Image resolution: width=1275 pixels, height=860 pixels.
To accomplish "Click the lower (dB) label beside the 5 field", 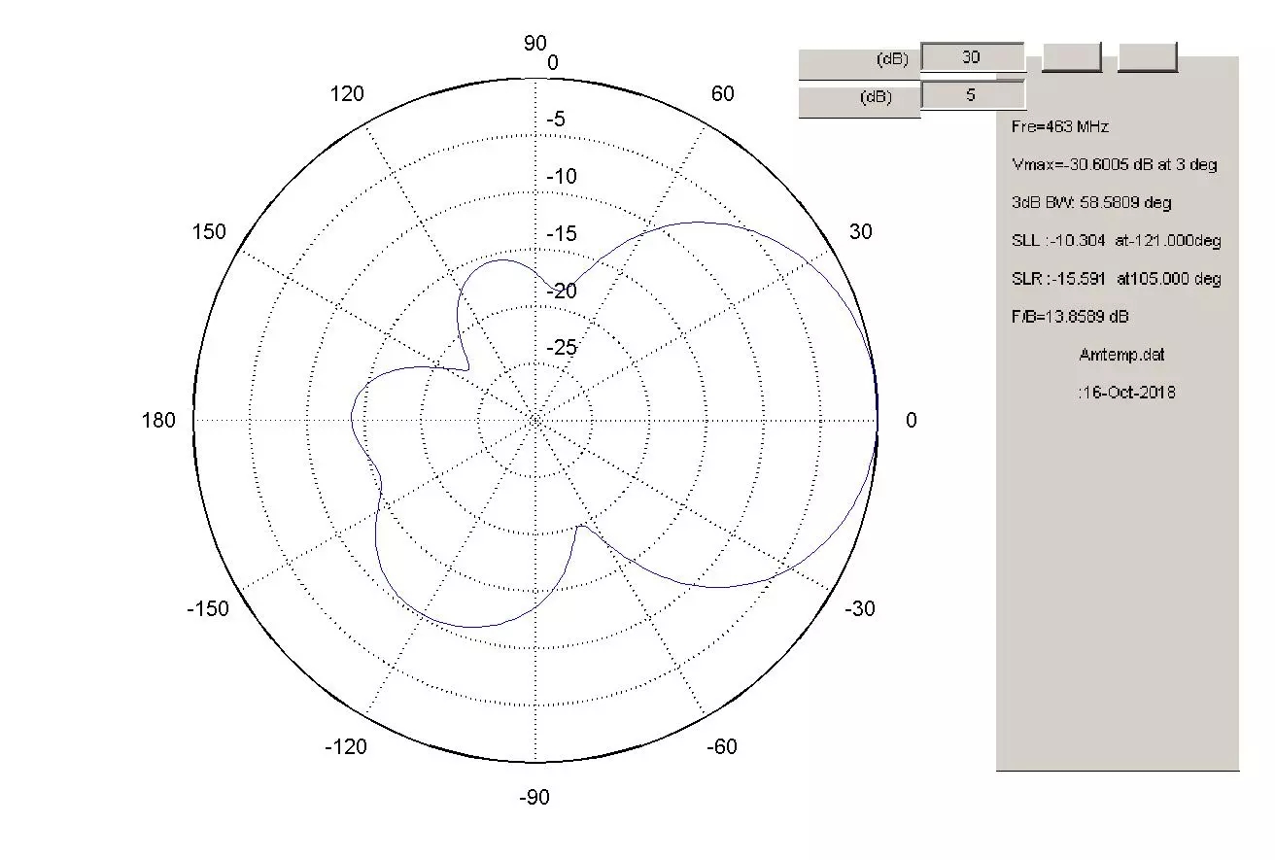I will 875,97.
